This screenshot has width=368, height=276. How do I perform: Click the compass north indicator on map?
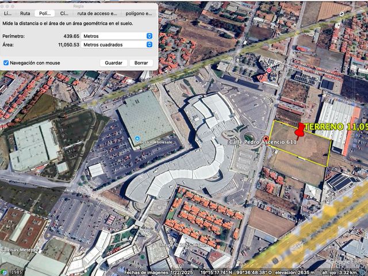coord(342,14)
